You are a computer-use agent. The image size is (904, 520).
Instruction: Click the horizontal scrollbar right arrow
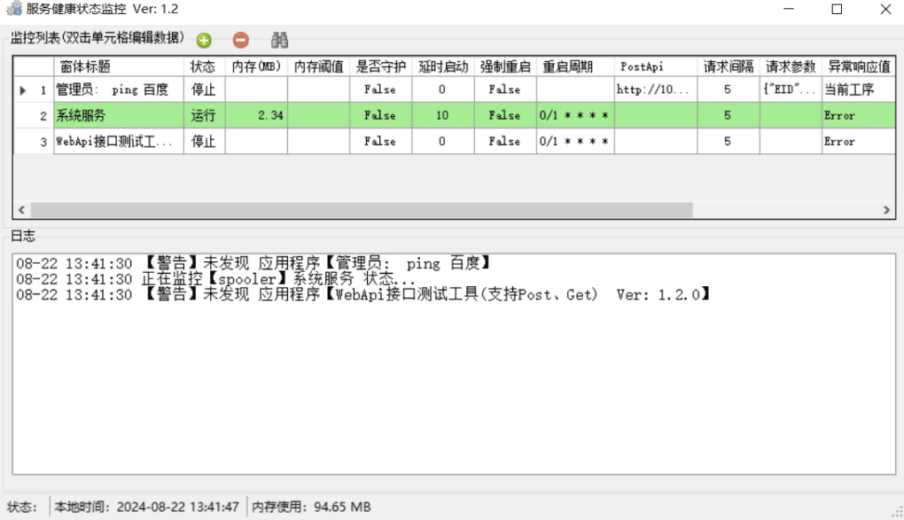pyautogui.click(x=886, y=210)
